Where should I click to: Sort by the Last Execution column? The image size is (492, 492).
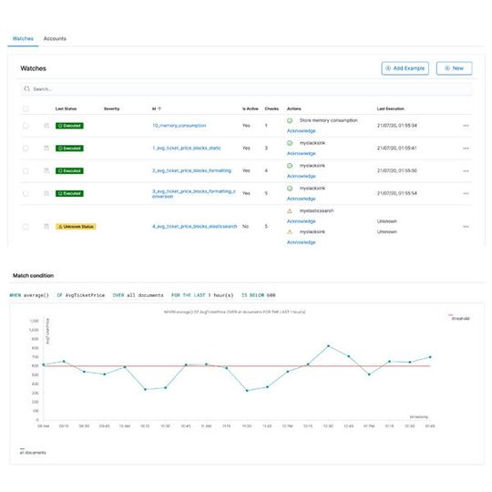[x=390, y=108]
